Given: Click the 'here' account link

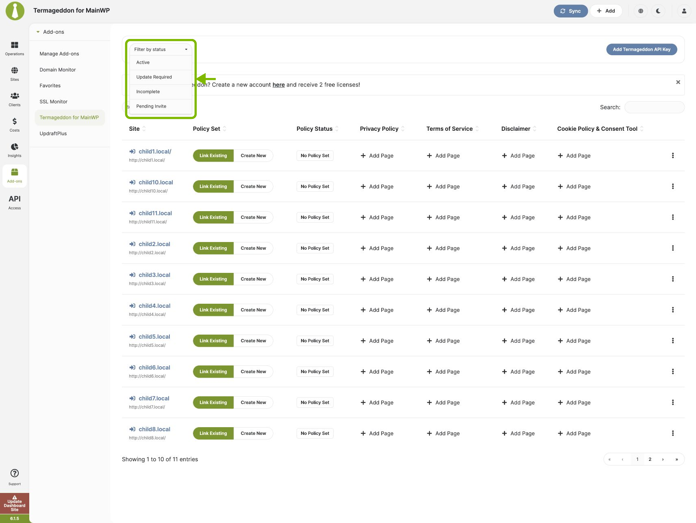Looking at the screenshot, I should tap(279, 85).
